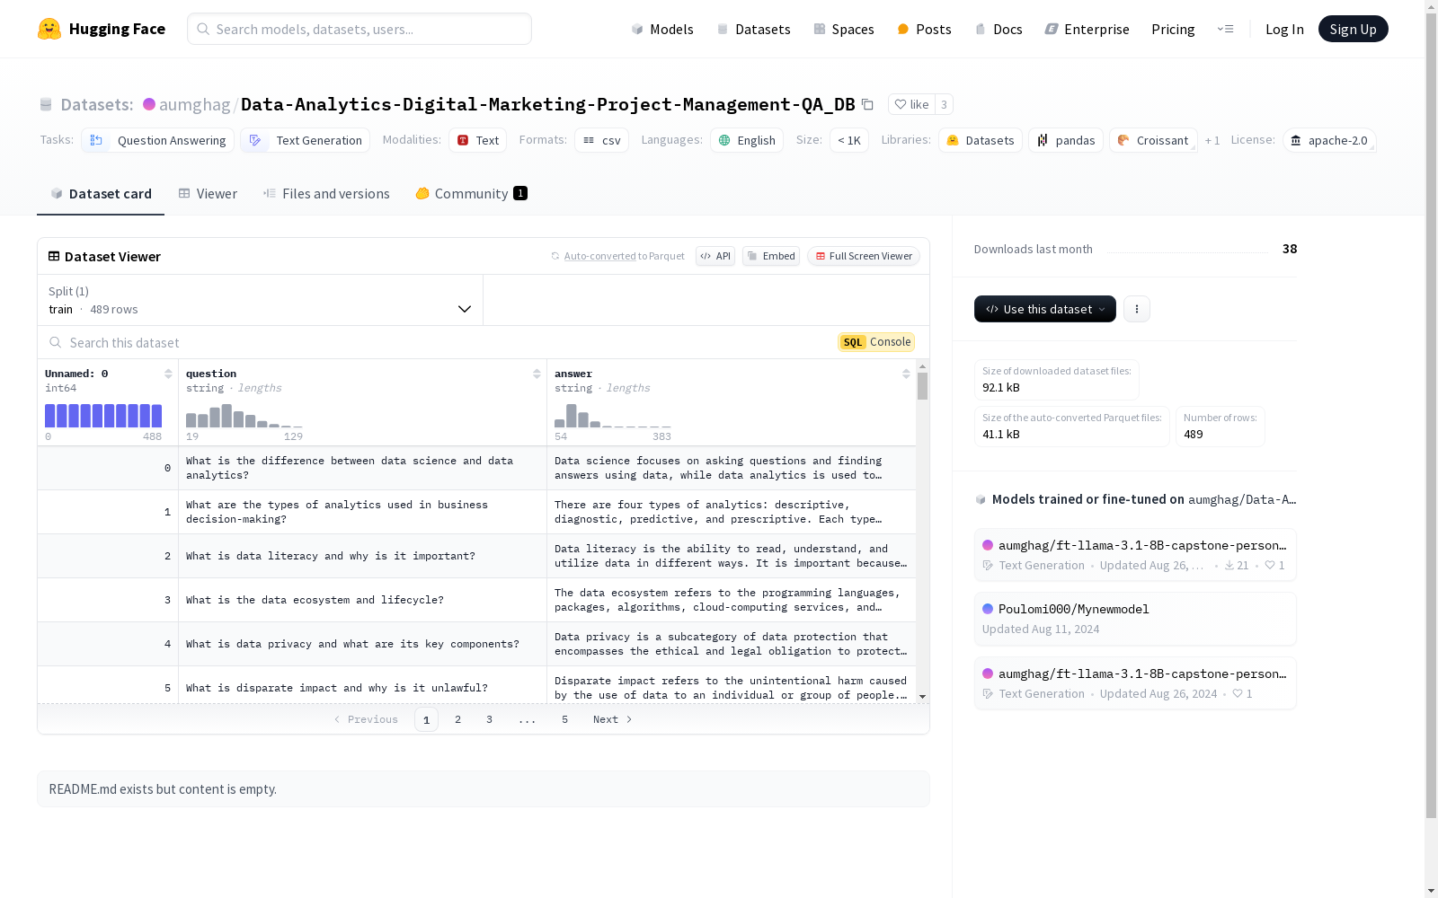This screenshot has width=1438, height=898.
Task: Click the Question Answering task icon
Action: pos(96,140)
